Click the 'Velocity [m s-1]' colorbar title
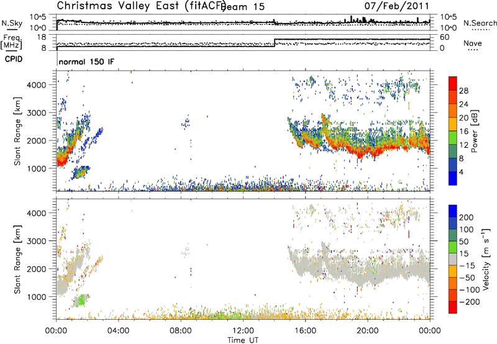Image resolution: width=497 pixels, height=344 pixels. (486, 259)
